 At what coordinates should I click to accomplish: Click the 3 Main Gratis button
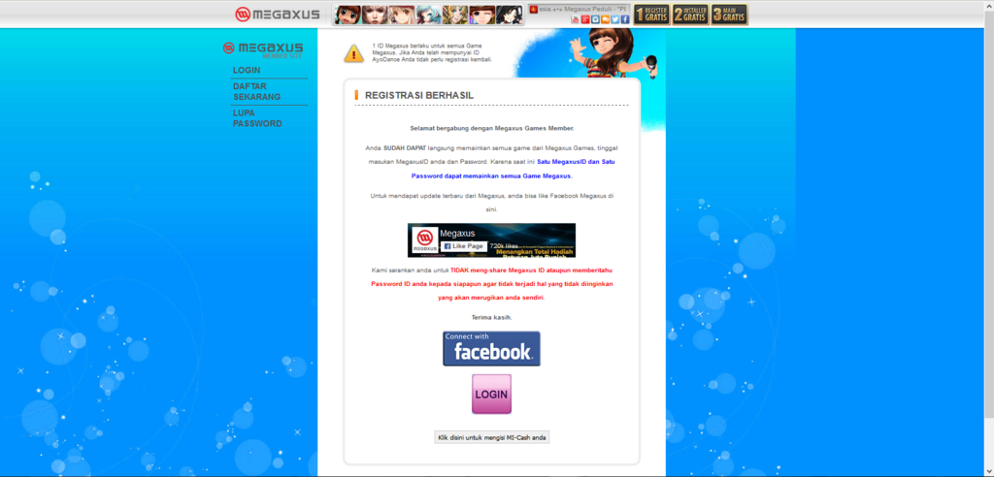(729, 15)
